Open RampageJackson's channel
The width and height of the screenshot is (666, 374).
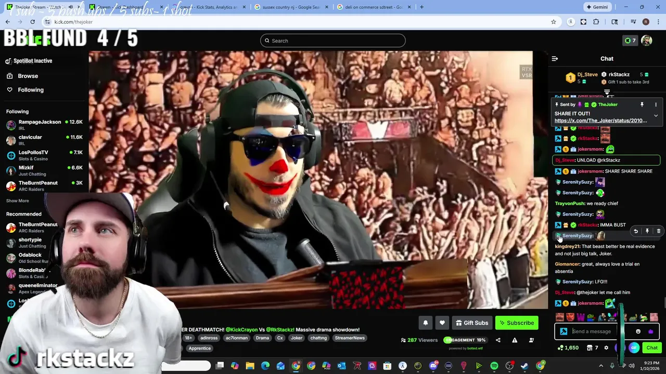pos(44,125)
